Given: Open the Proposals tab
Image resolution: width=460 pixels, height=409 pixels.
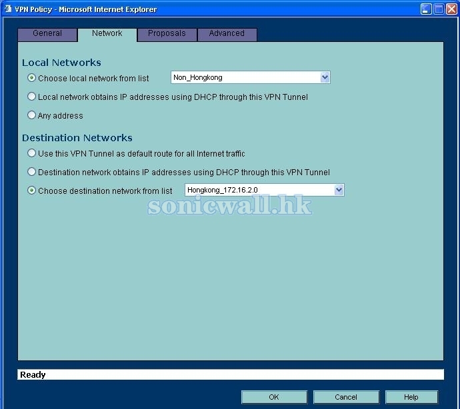Looking at the screenshot, I should pos(167,35).
